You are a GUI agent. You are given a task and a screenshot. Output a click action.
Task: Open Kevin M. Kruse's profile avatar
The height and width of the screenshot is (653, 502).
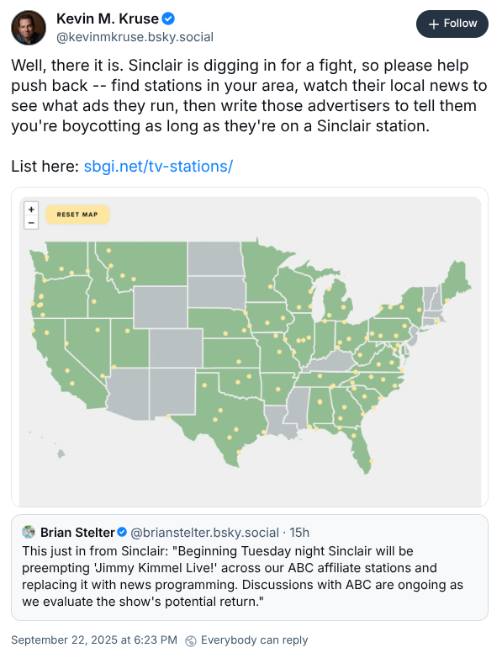click(x=29, y=28)
